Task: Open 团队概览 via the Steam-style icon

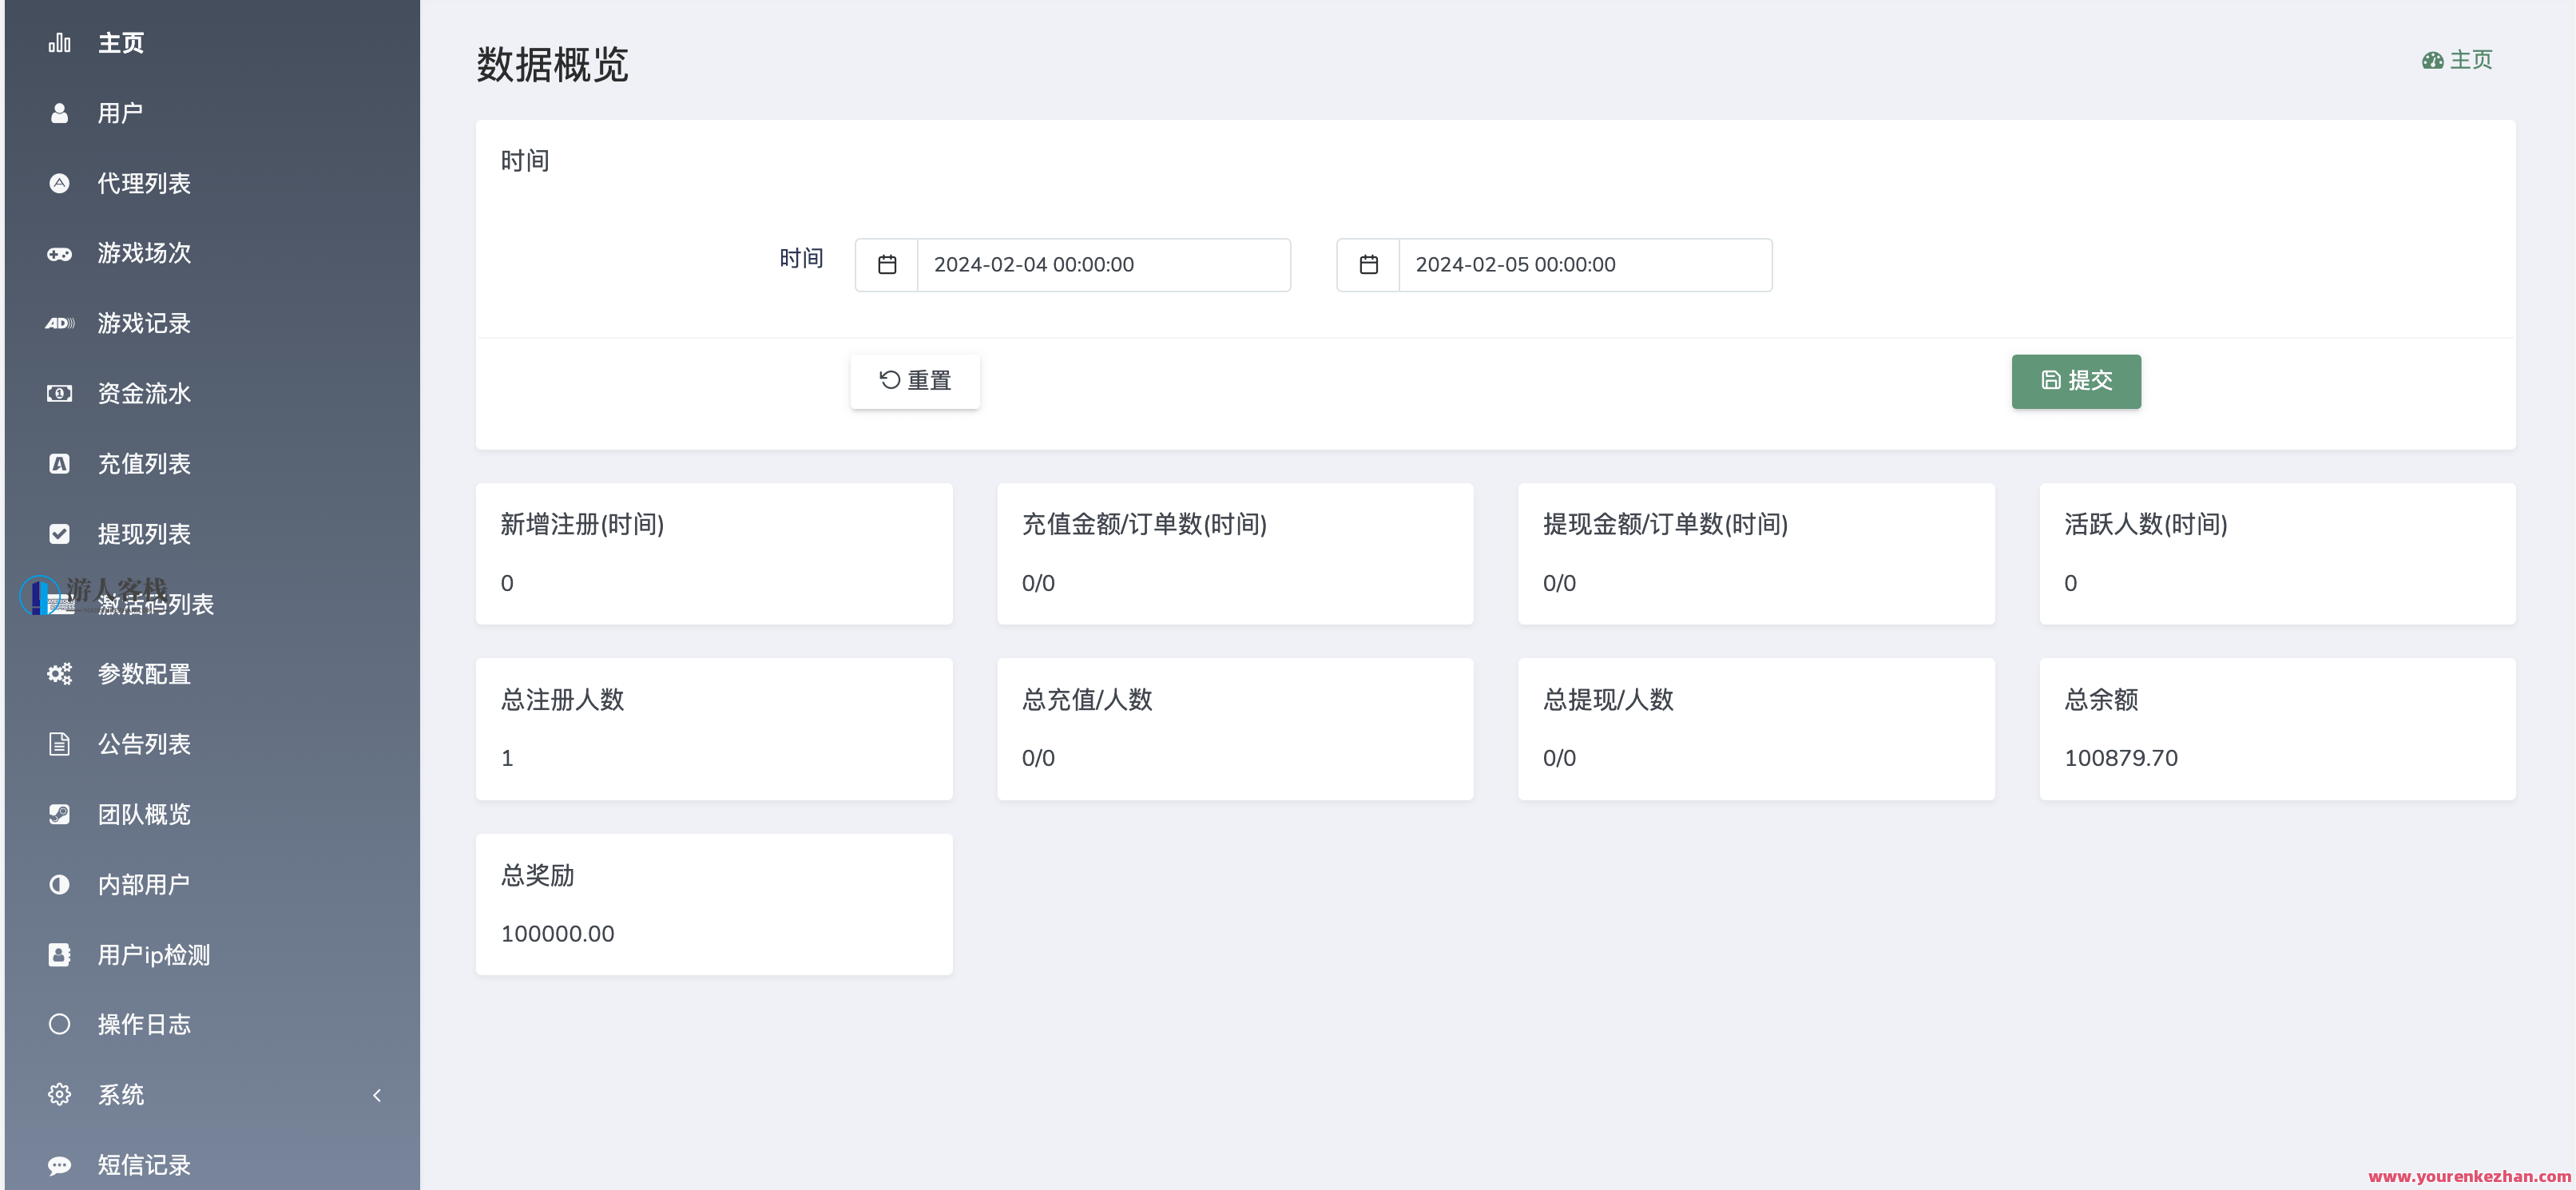Action: [59, 813]
